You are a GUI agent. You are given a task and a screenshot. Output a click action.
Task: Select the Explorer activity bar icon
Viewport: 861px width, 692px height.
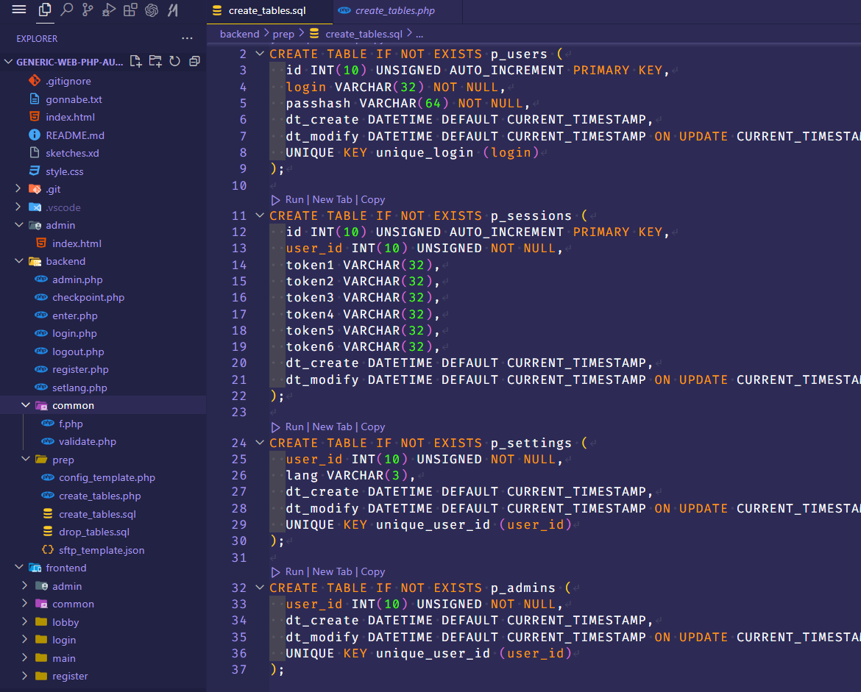(45, 10)
